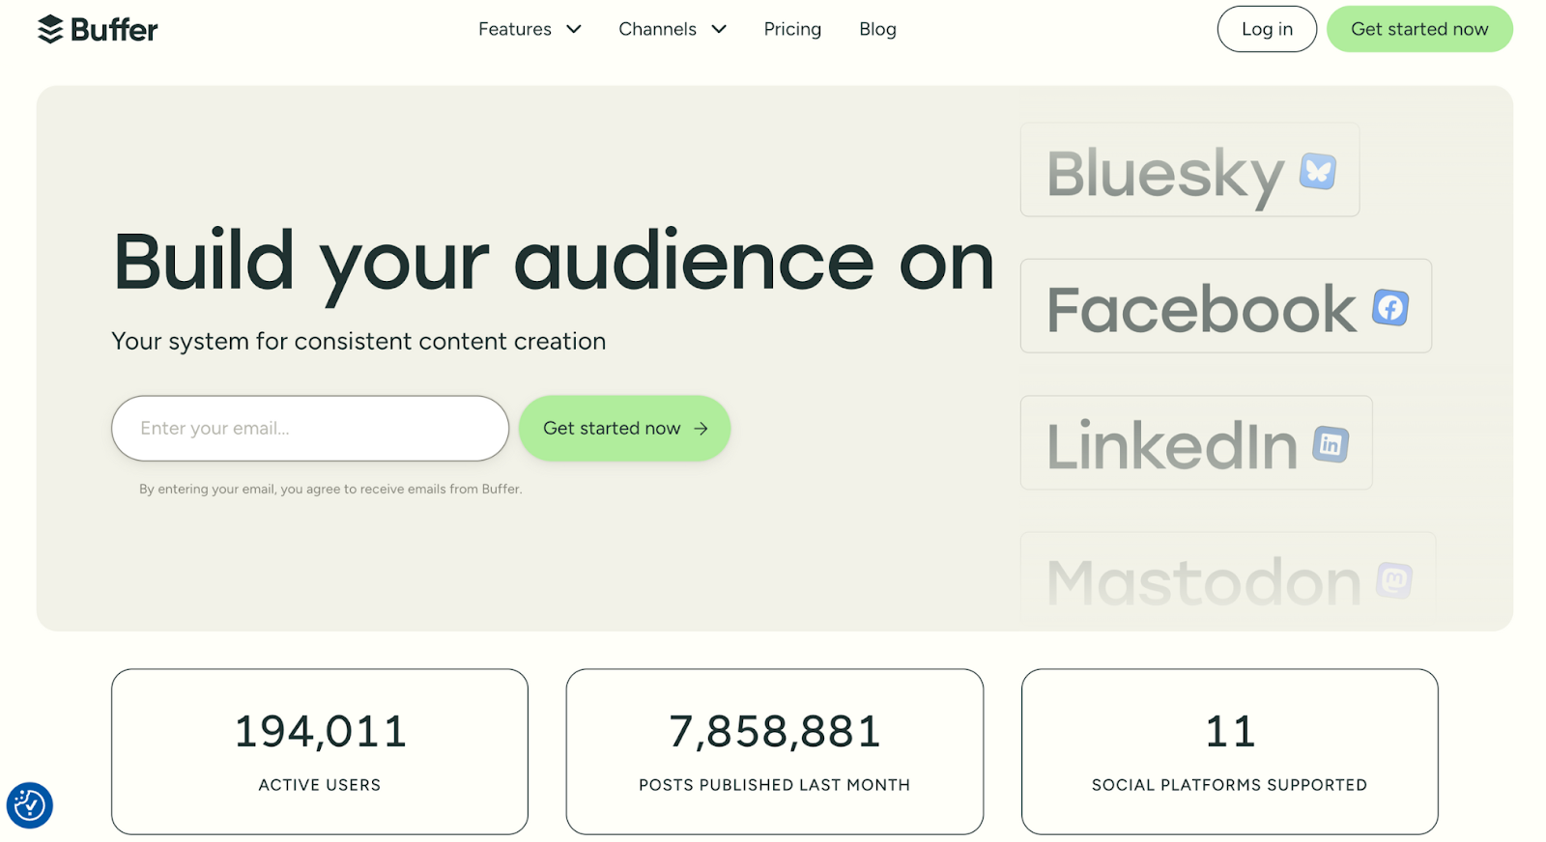
Task: Click the 194,011 active users number
Action: click(x=320, y=731)
